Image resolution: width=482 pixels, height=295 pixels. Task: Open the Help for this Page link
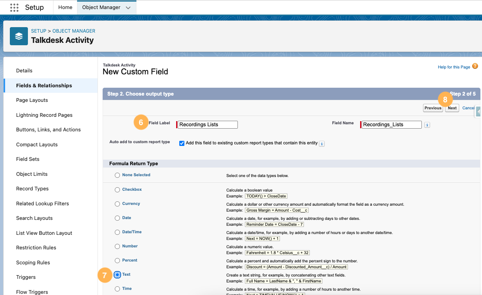454,67
